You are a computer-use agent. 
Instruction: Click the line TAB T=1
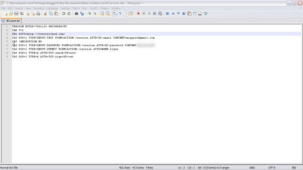pos(18,30)
